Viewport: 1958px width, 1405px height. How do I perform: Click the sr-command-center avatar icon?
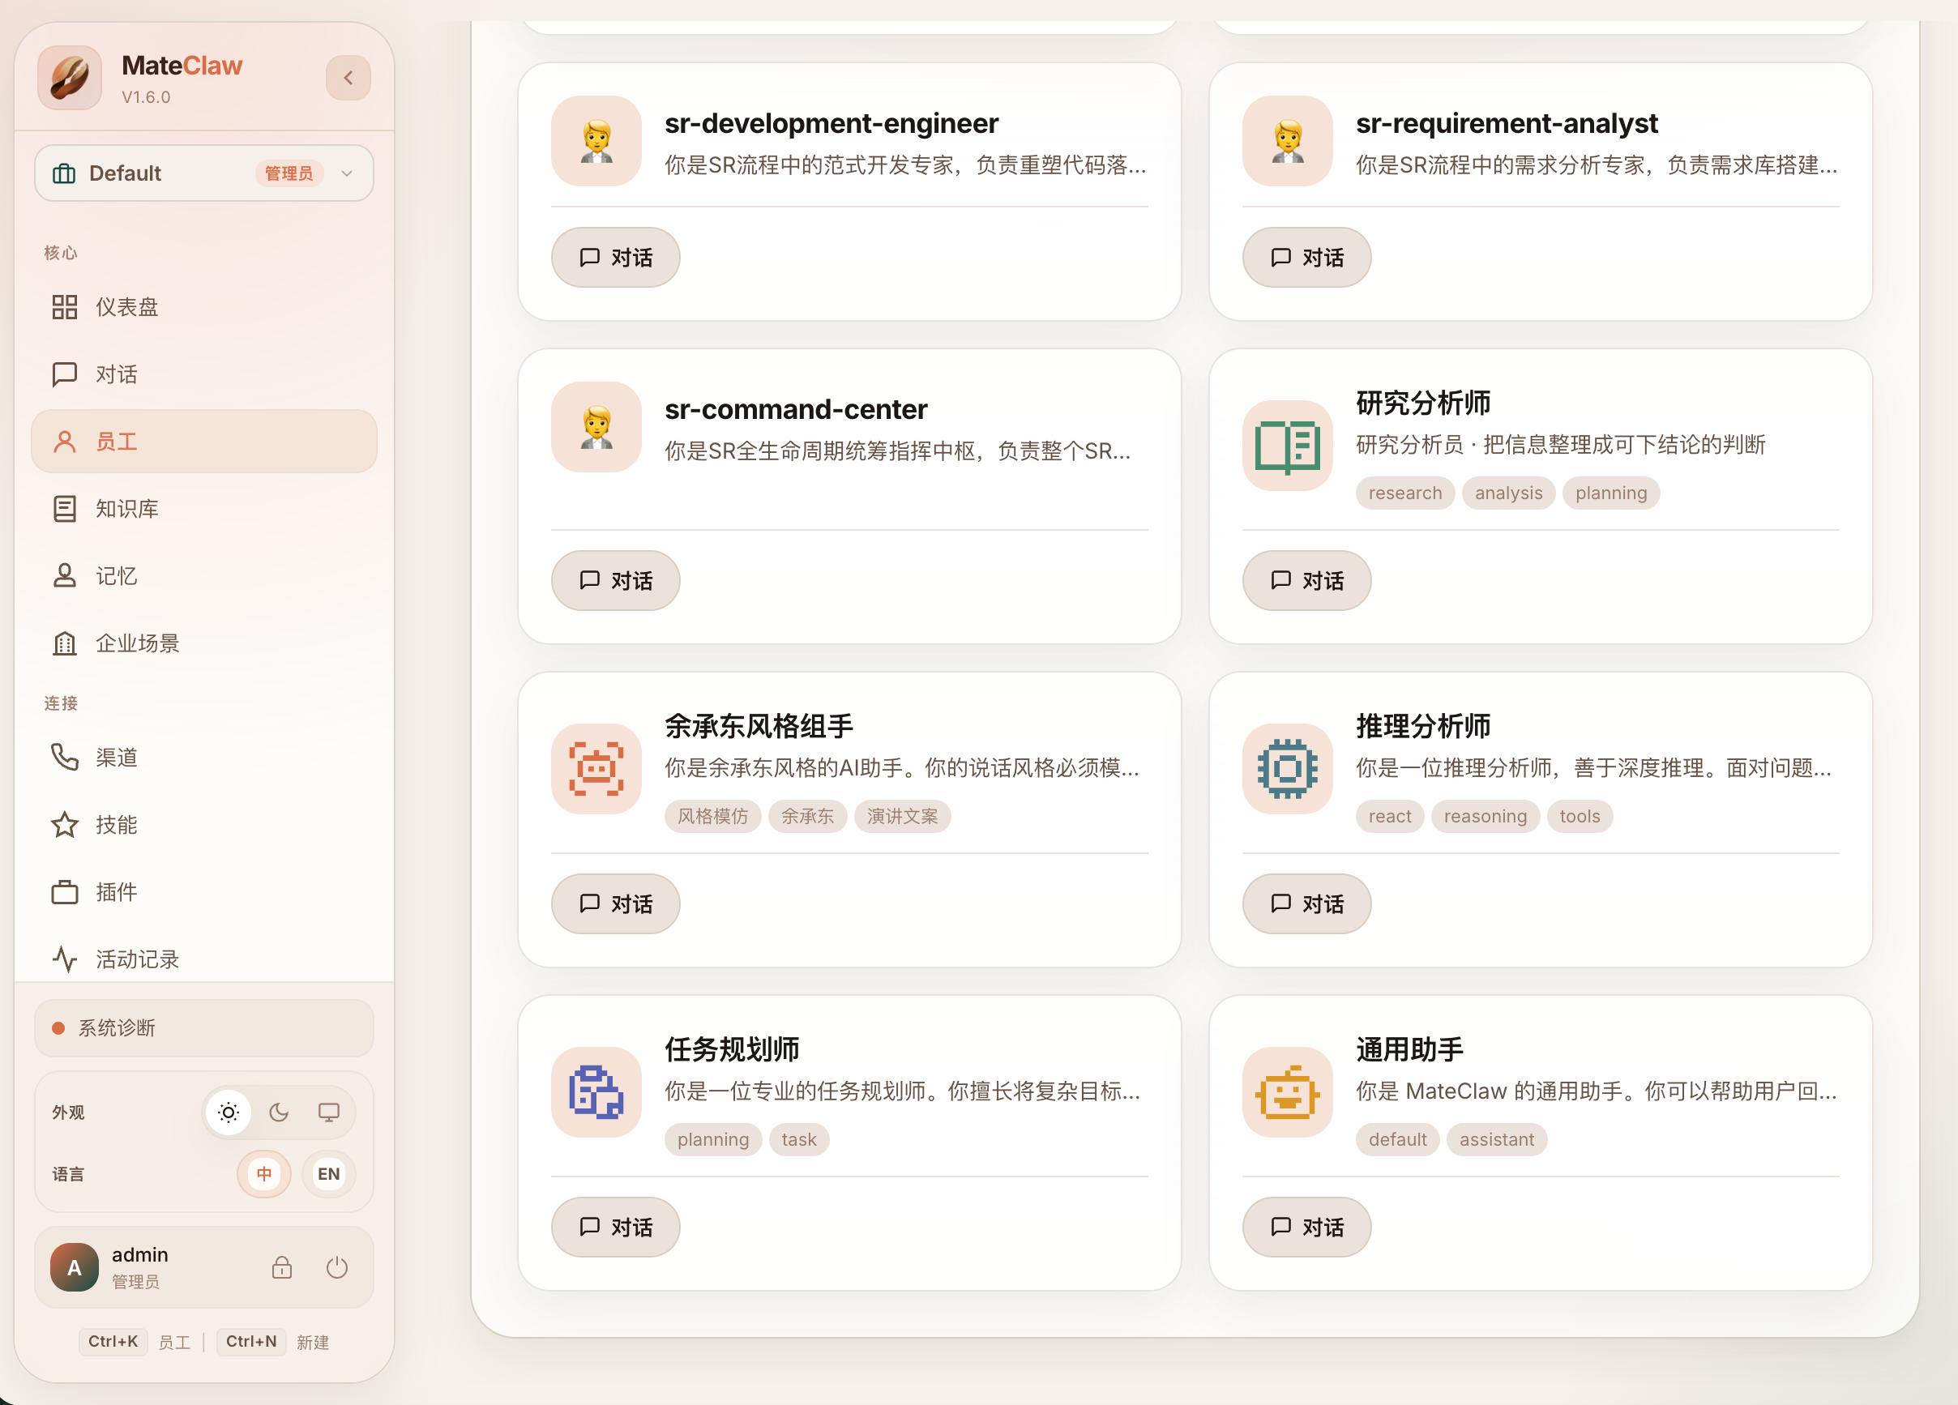[596, 427]
